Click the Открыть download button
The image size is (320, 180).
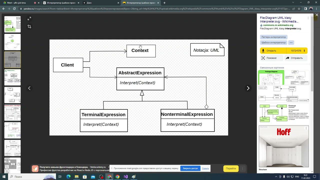pyautogui.click(x=273, y=51)
